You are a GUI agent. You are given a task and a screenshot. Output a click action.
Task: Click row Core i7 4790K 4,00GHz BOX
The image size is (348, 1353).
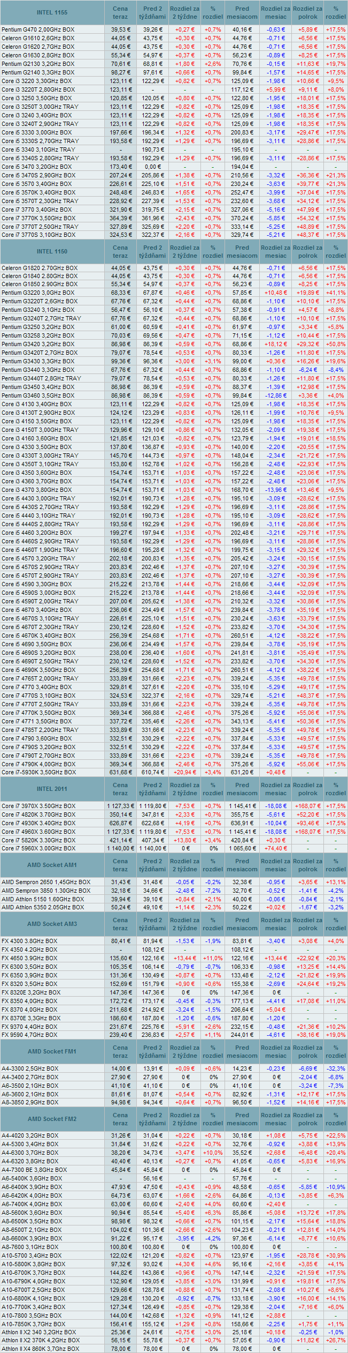(x=174, y=764)
